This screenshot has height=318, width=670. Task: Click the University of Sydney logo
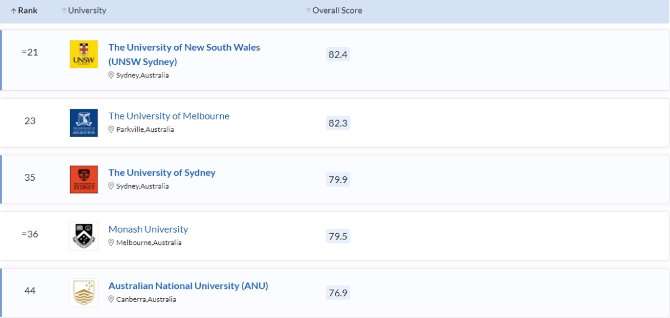[x=84, y=179]
